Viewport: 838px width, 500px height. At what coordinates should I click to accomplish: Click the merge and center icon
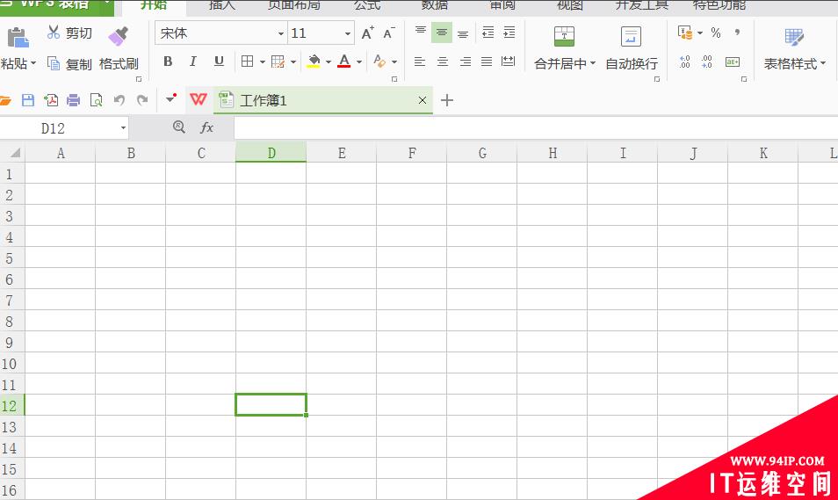[564, 36]
